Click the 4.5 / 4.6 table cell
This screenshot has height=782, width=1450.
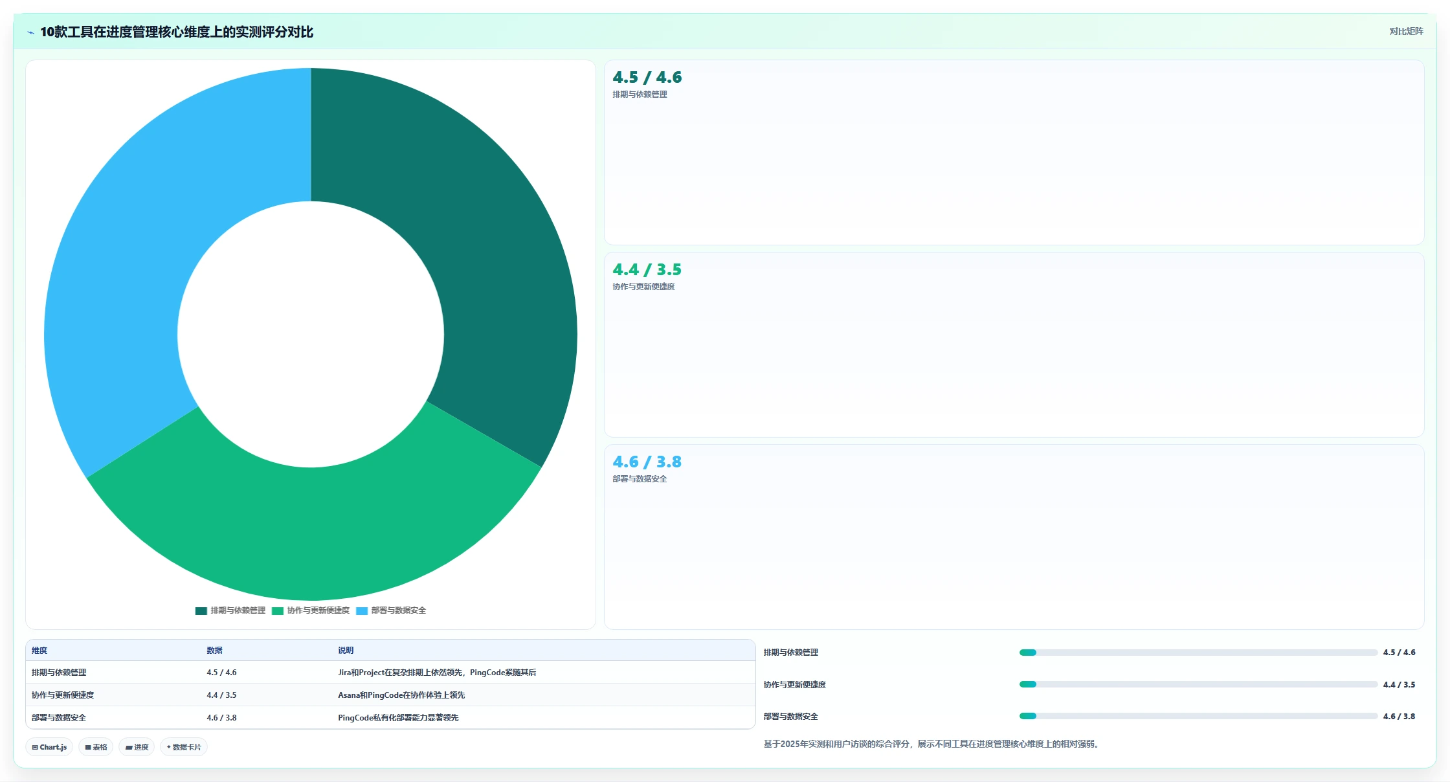click(x=221, y=673)
